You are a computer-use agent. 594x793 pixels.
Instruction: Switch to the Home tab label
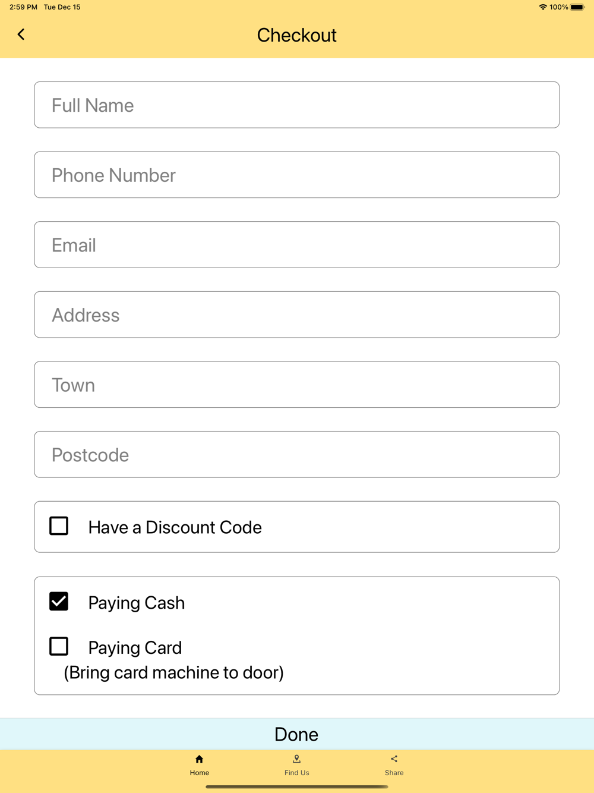(200, 773)
